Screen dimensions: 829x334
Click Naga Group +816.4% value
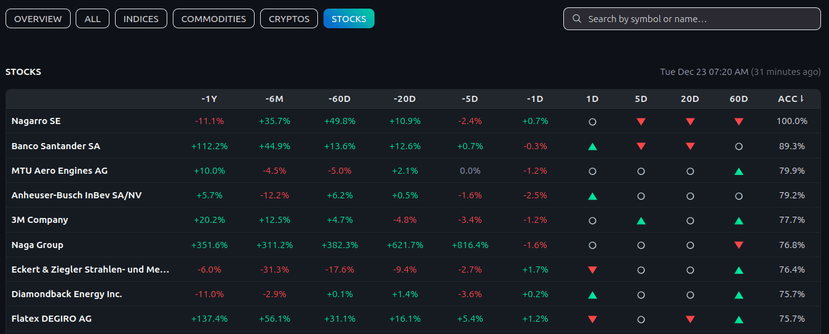tap(470, 245)
